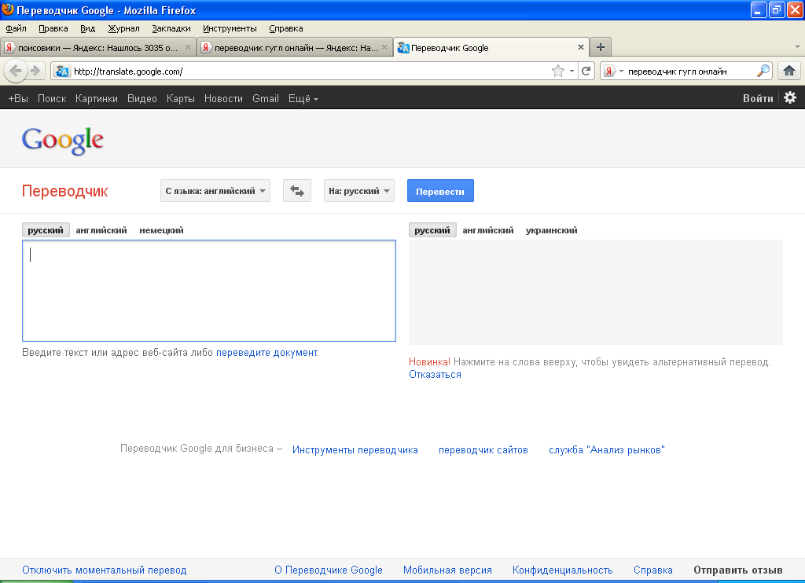Close the поисовики Яндекс tab
Screen dimensions: 805x583
(188, 47)
